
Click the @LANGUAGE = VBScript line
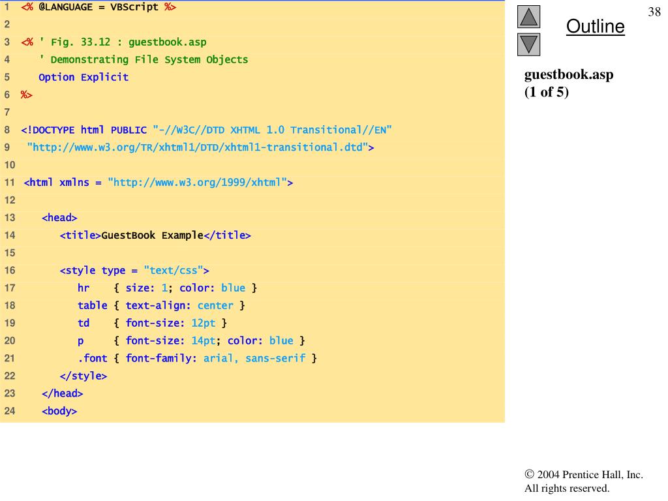click(x=99, y=7)
